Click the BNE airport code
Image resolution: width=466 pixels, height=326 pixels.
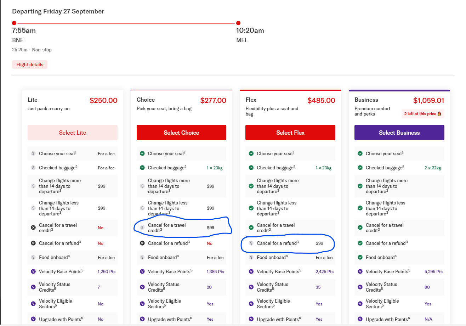18,40
